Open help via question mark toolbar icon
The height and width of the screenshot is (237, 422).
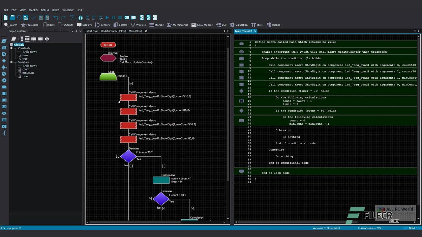tap(72, 17)
